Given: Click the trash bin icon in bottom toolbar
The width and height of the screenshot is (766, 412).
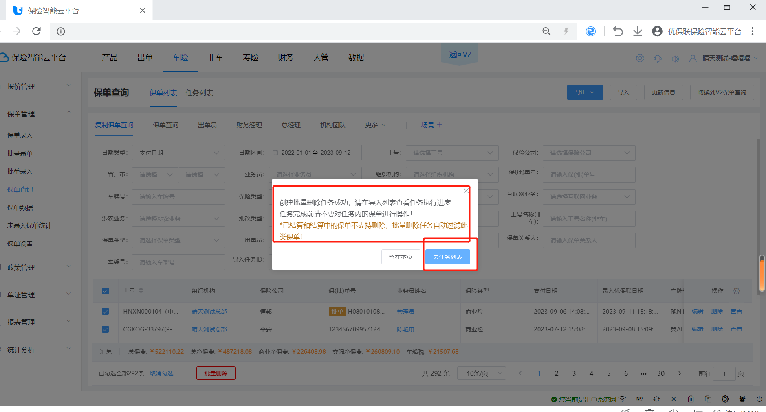Looking at the screenshot, I should click(x=691, y=399).
